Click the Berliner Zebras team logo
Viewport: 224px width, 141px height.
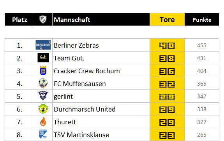click(43, 45)
